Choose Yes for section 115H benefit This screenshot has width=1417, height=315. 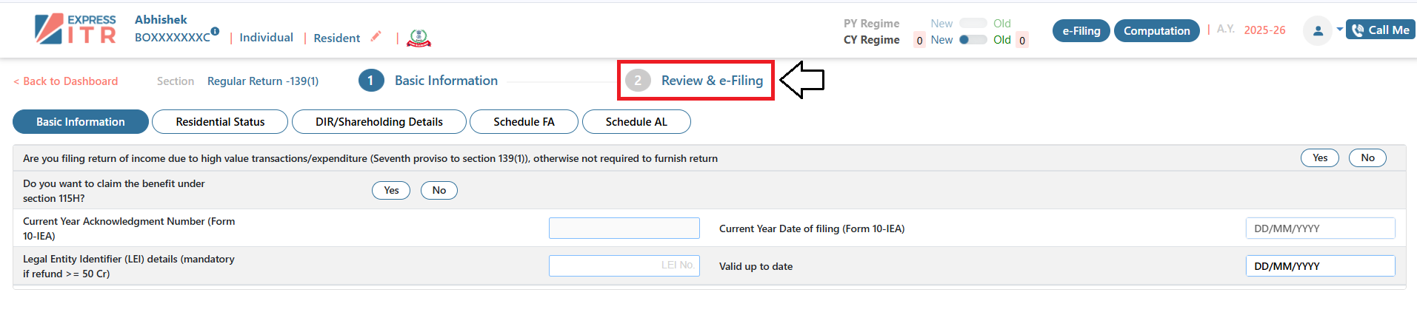coord(391,191)
